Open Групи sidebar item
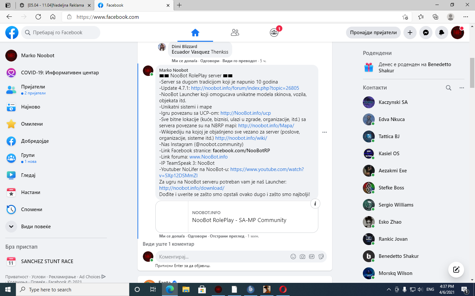The height and width of the screenshot is (296, 475). [56, 158]
